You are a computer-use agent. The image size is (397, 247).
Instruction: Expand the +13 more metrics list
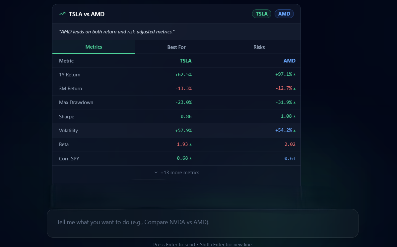point(176,173)
